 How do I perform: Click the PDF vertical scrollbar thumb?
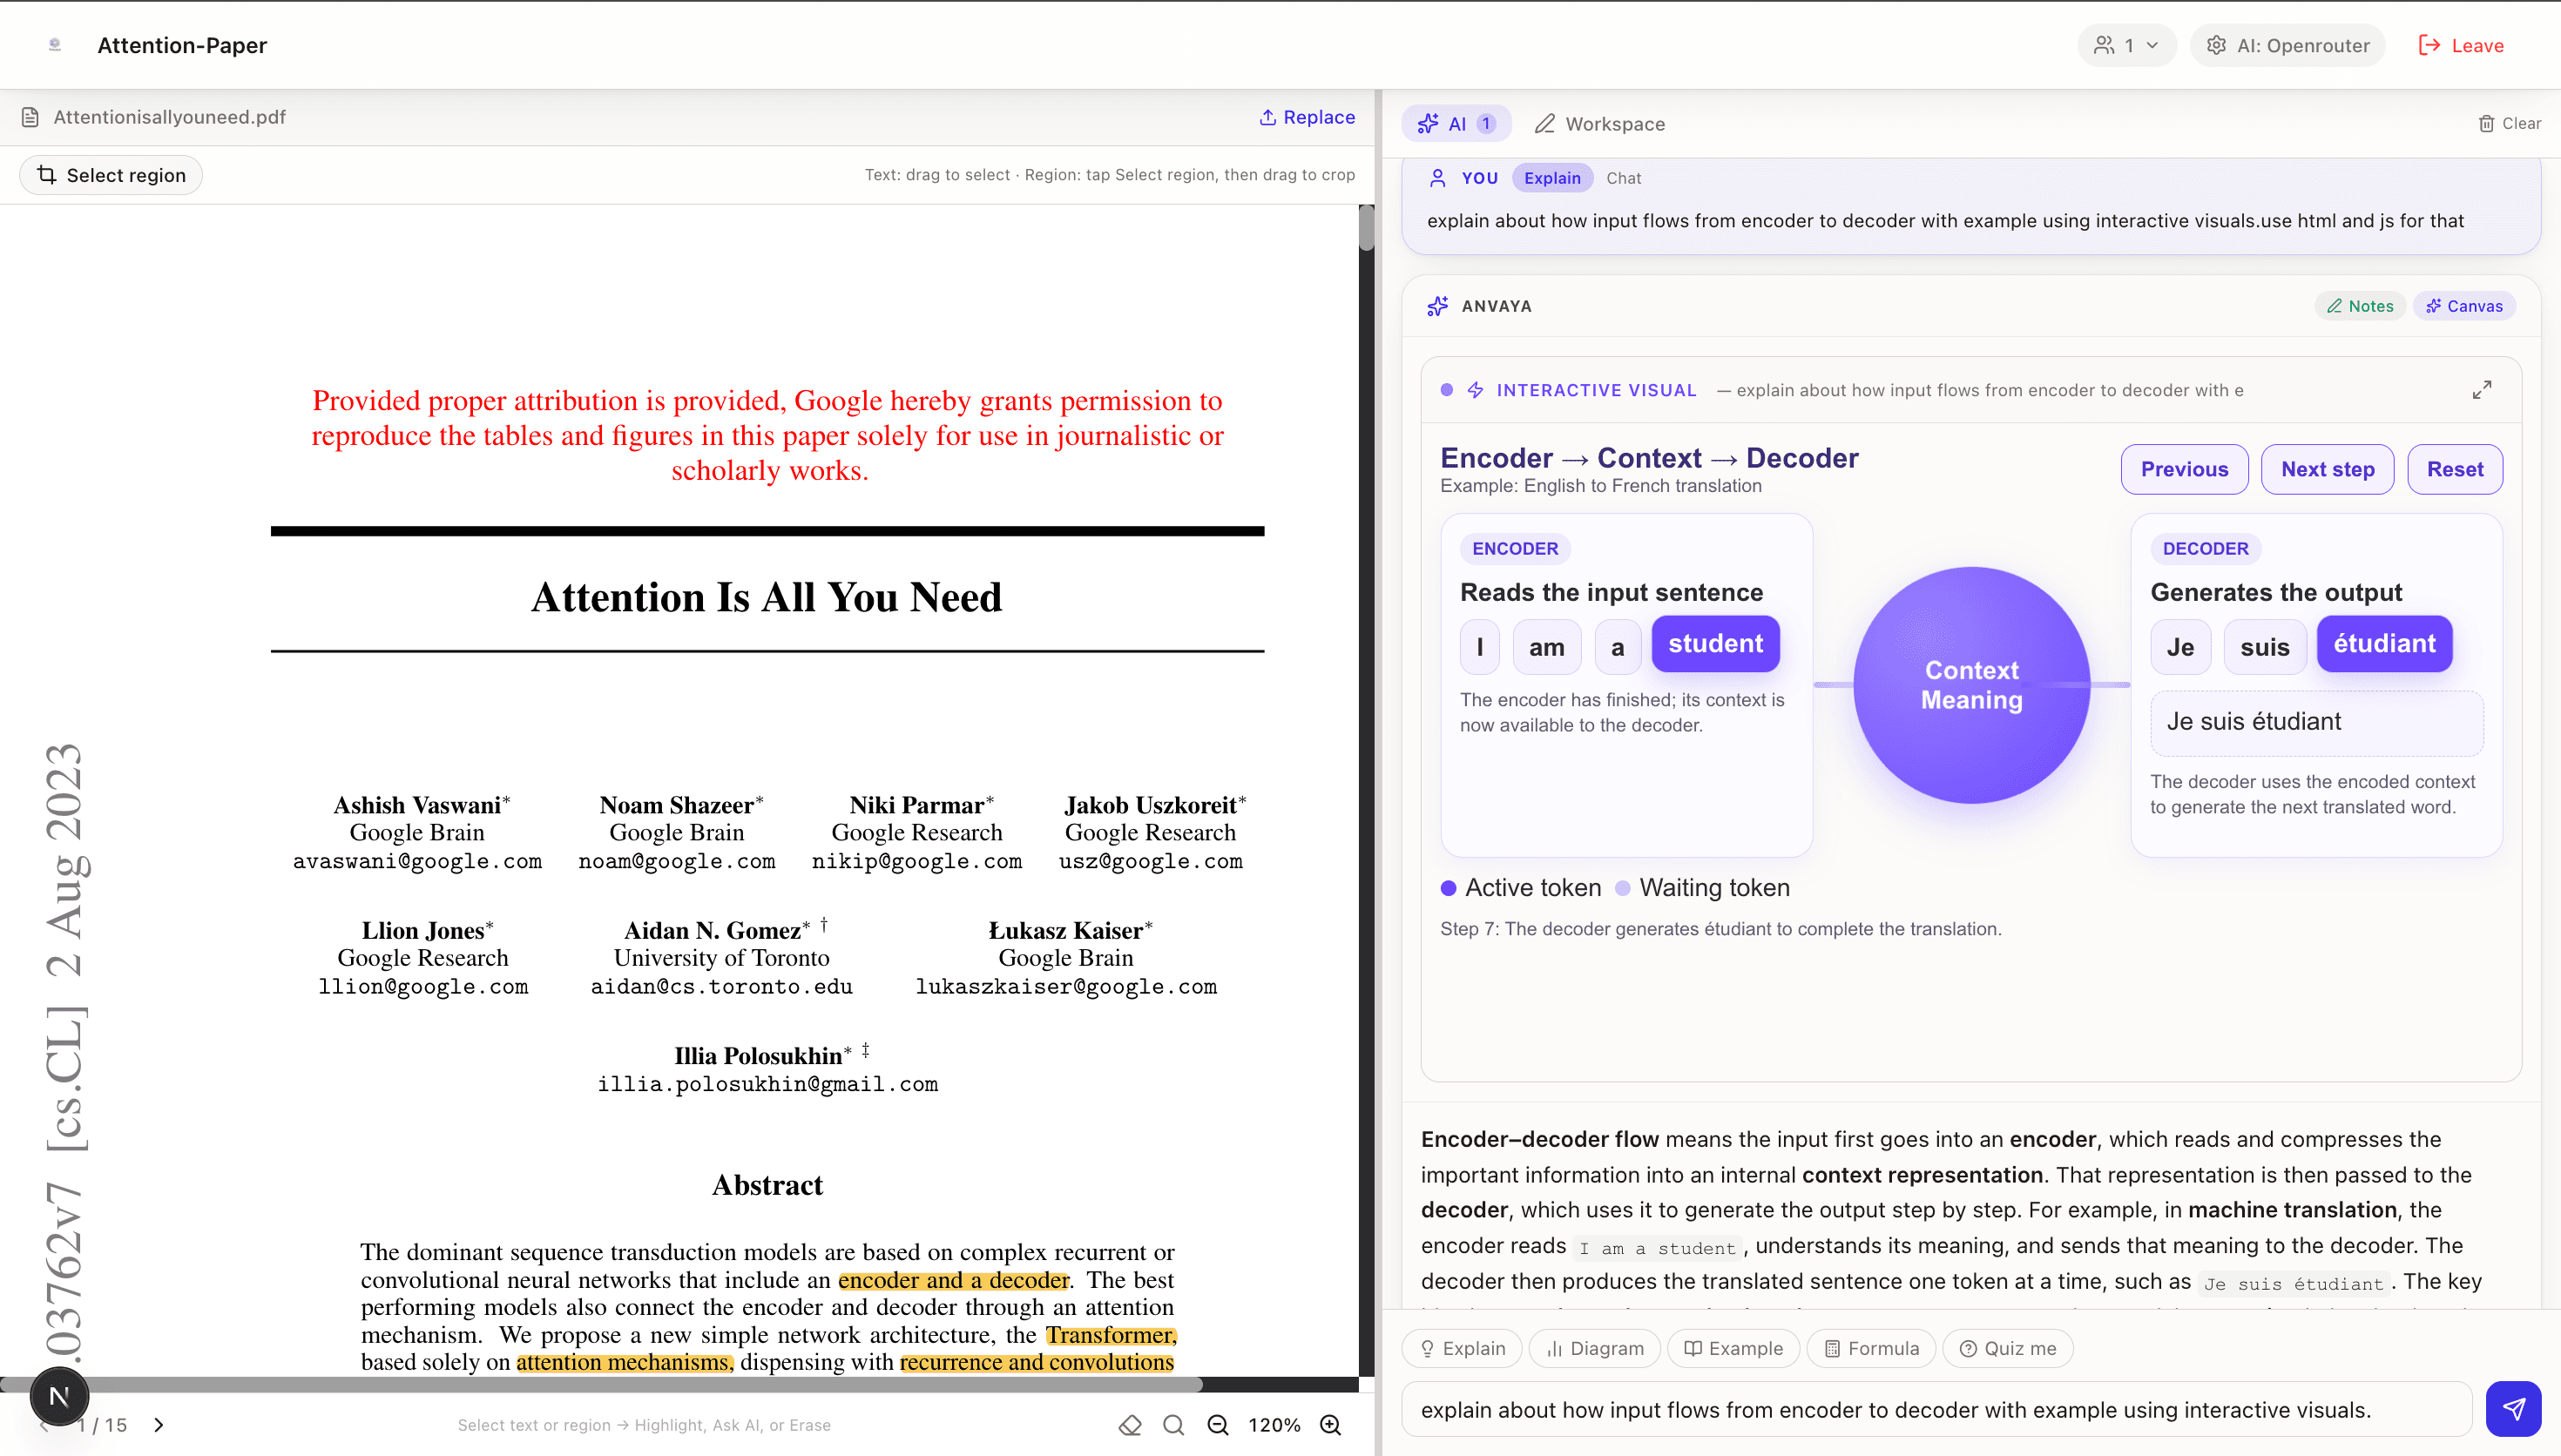pos(1366,230)
